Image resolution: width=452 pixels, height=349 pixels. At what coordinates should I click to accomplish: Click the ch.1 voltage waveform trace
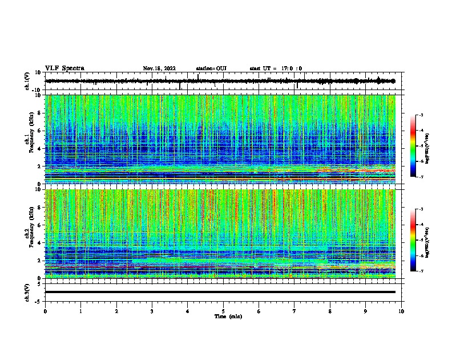pos(220,81)
